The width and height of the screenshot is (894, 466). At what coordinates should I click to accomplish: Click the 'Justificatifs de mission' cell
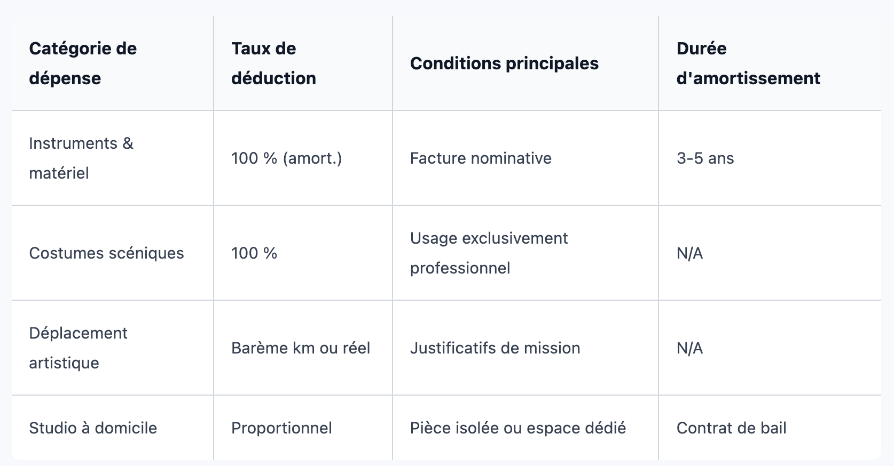pyautogui.click(x=526, y=348)
